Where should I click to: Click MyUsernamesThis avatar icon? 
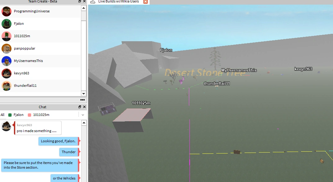(x=7, y=61)
